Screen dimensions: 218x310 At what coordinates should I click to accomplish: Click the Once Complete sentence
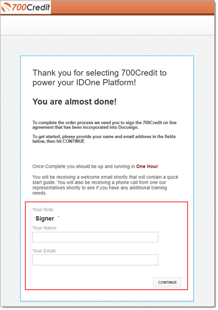[x=96, y=166]
